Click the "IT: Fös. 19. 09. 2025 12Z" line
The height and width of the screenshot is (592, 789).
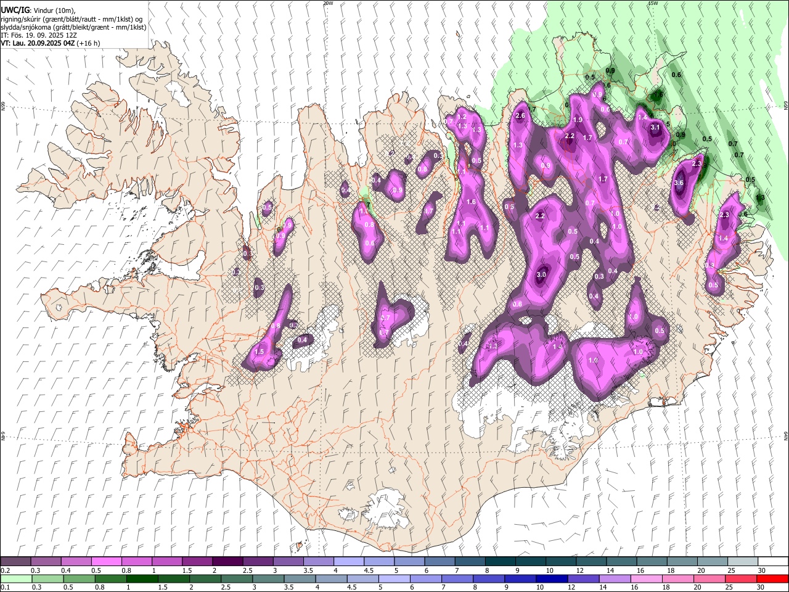(38, 35)
